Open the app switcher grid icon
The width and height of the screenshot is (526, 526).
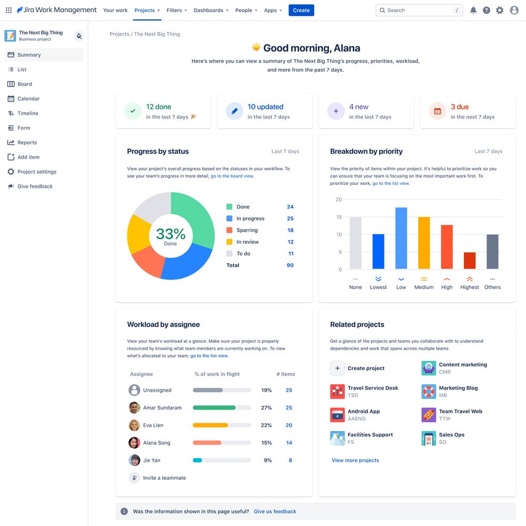pyautogui.click(x=9, y=10)
